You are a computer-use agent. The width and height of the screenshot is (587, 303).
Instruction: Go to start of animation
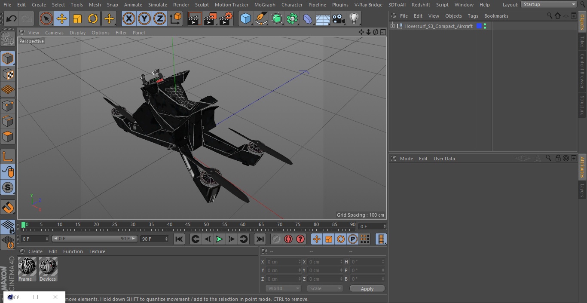coord(179,239)
